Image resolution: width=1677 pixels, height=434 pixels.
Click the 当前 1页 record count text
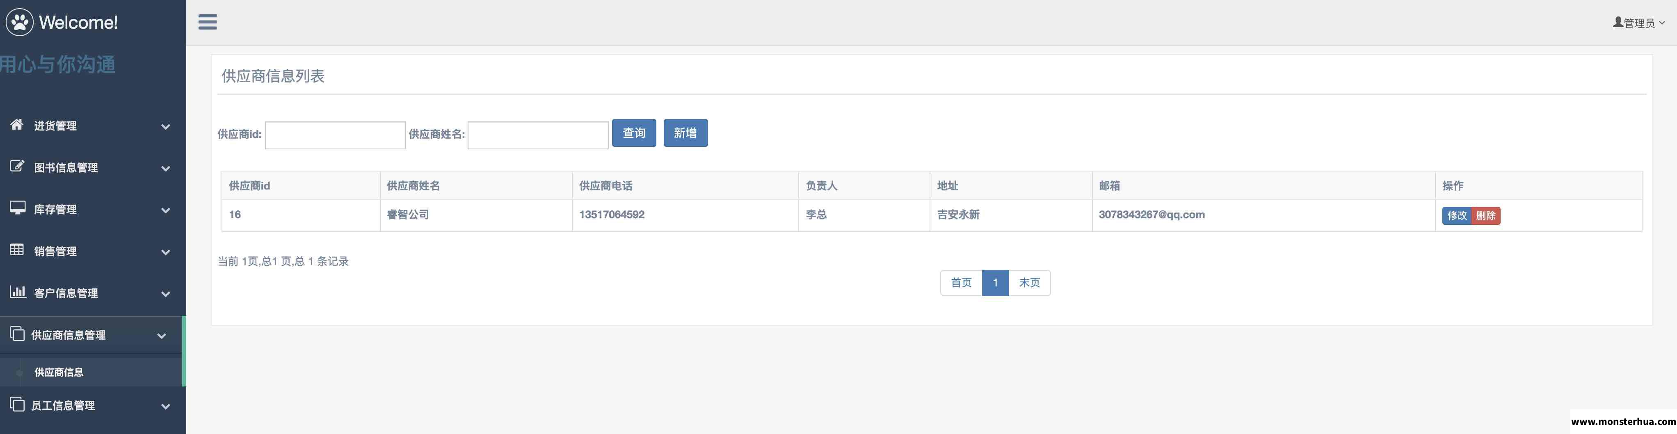(283, 261)
